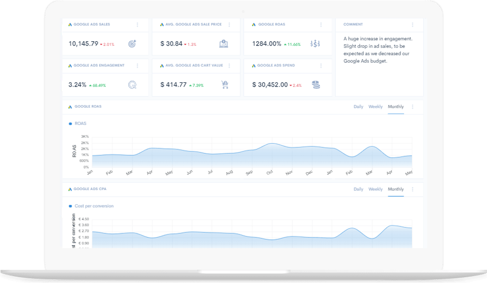487x283 pixels.
Task: Switch Google Ads CPA chart to Daily view
Action: 358,189
